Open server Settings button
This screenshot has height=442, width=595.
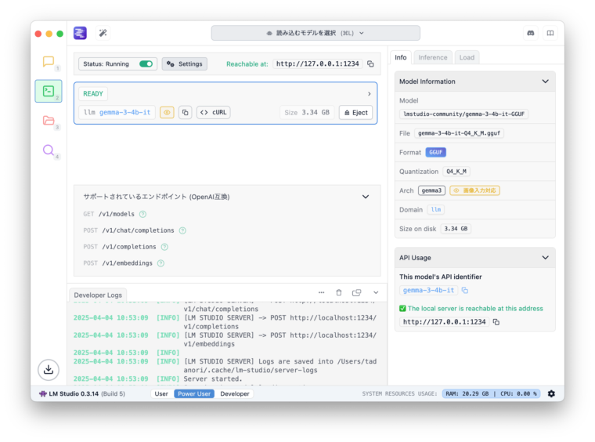click(x=185, y=63)
